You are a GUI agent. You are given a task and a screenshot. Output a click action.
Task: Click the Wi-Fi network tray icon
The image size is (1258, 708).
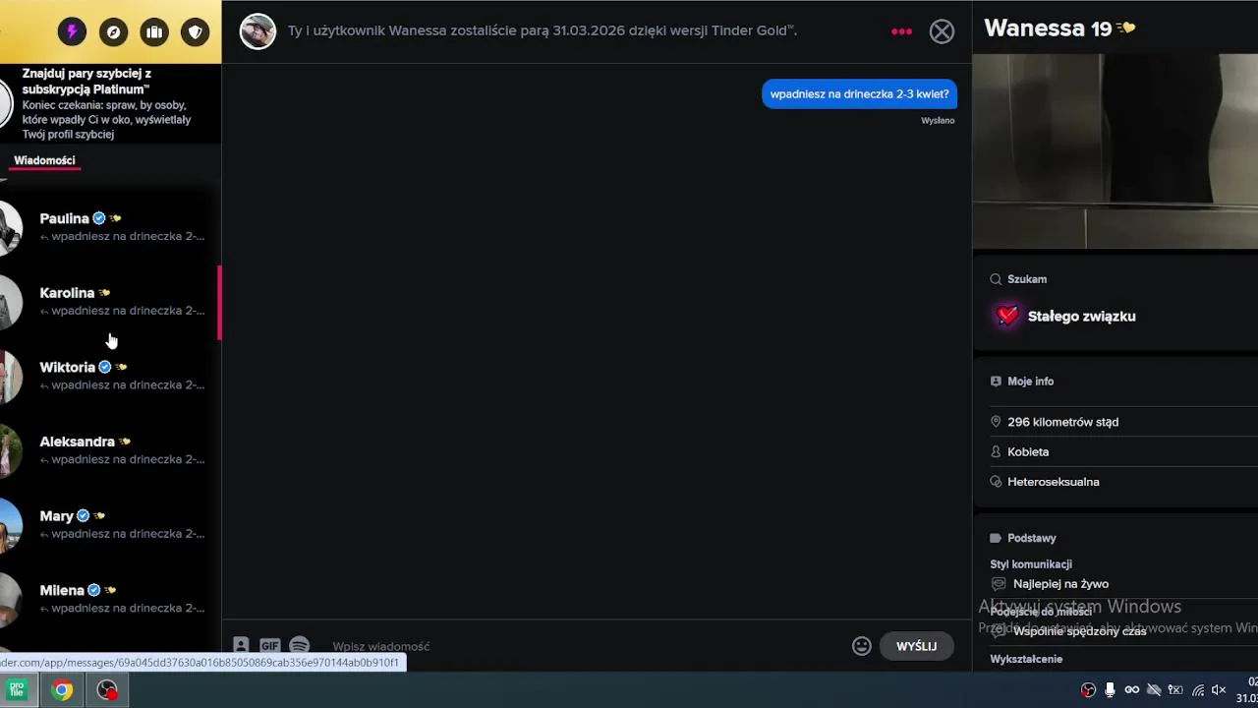tap(1197, 690)
